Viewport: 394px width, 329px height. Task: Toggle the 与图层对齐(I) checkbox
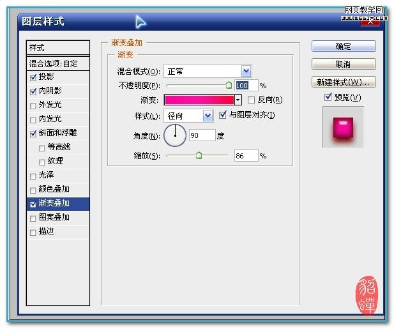[x=223, y=115]
